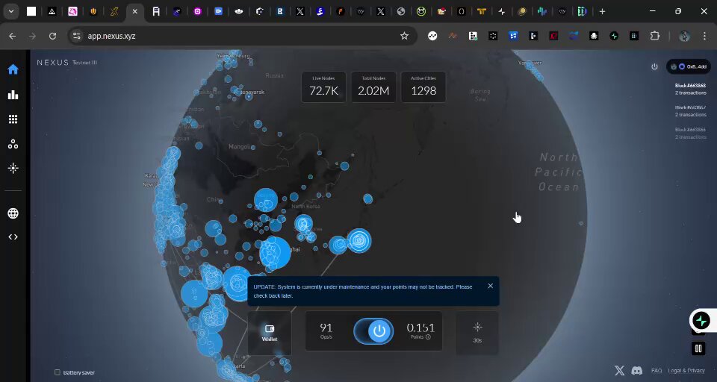Open the globe icon in left sidebar
The image size is (717, 382).
point(13,213)
